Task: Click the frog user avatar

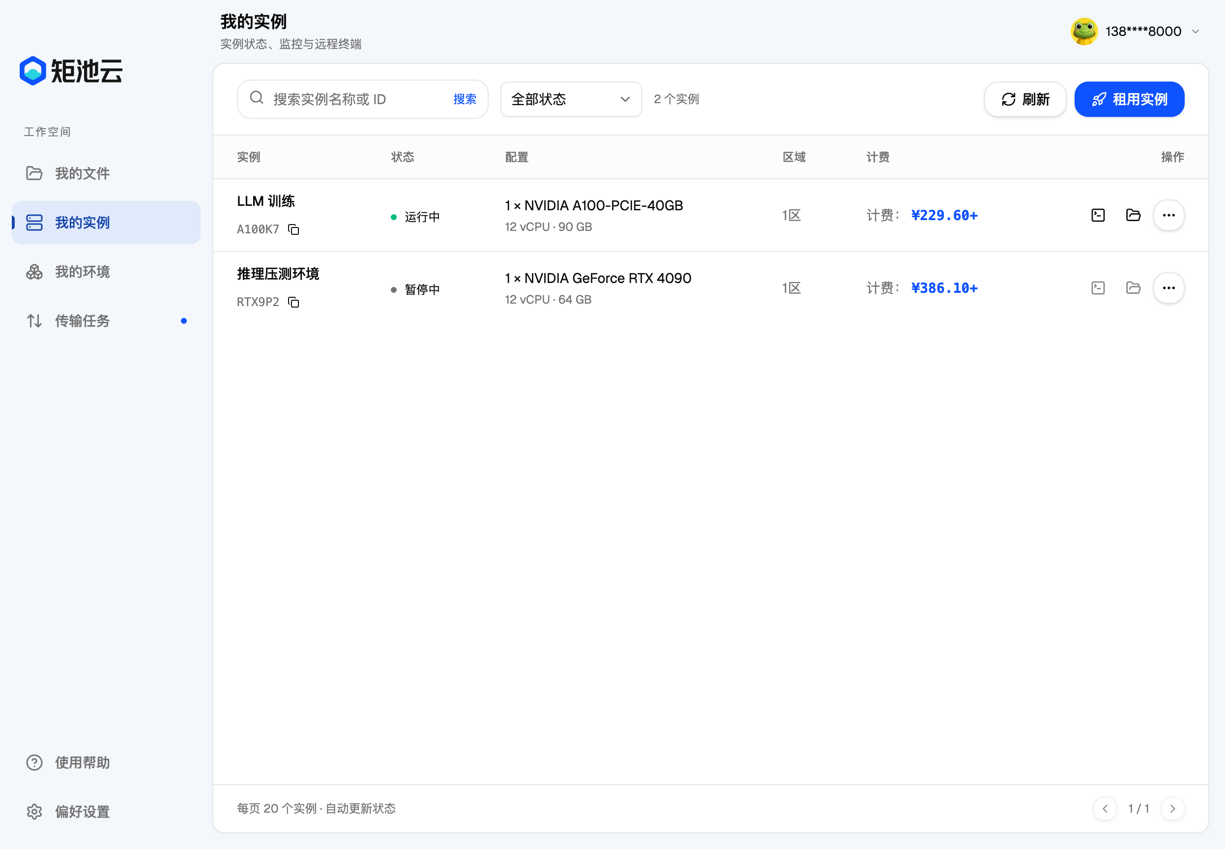Action: (1084, 31)
